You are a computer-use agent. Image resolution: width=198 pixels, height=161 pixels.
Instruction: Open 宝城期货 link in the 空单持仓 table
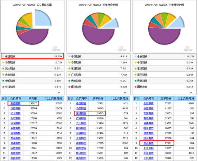(148, 113)
